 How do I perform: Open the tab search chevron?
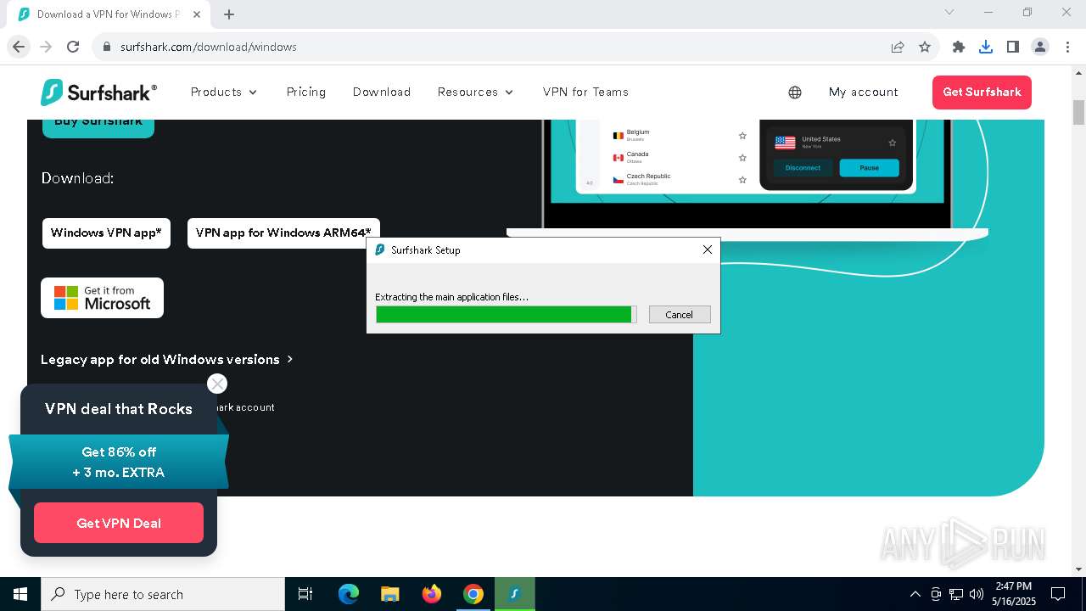[949, 12]
